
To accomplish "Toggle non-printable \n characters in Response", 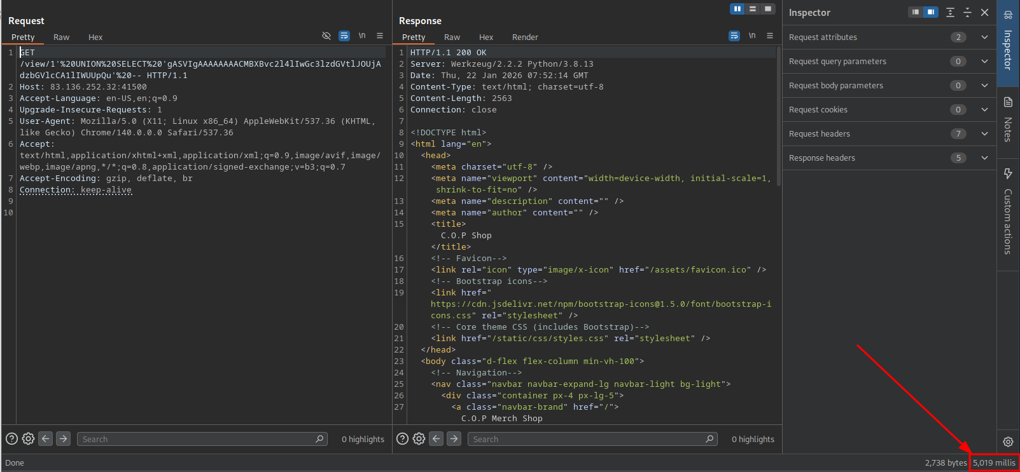I will click(x=752, y=36).
